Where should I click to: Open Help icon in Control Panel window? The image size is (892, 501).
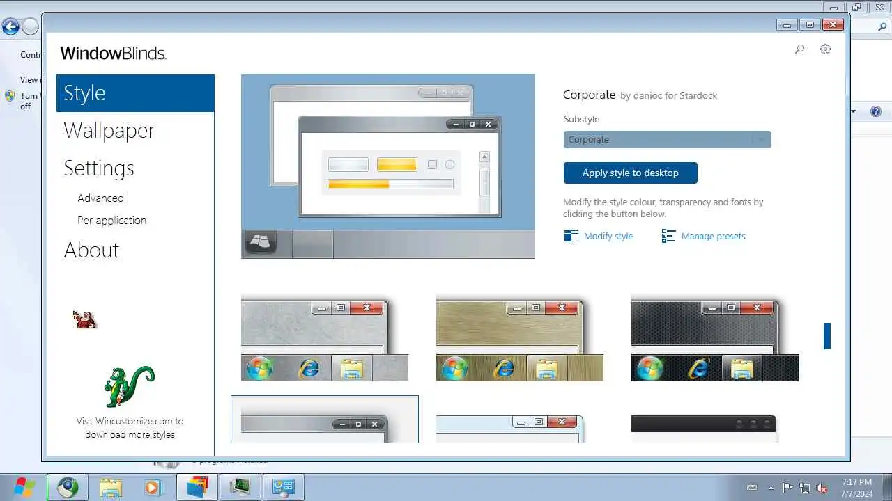tap(876, 111)
